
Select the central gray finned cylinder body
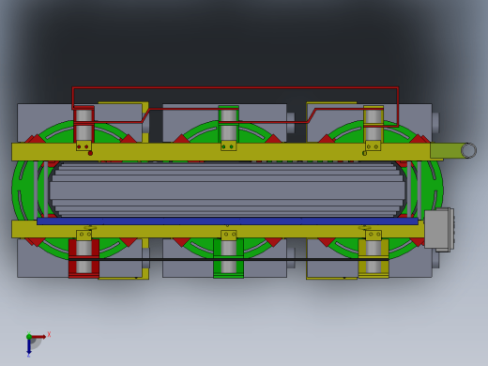pos(227,190)
